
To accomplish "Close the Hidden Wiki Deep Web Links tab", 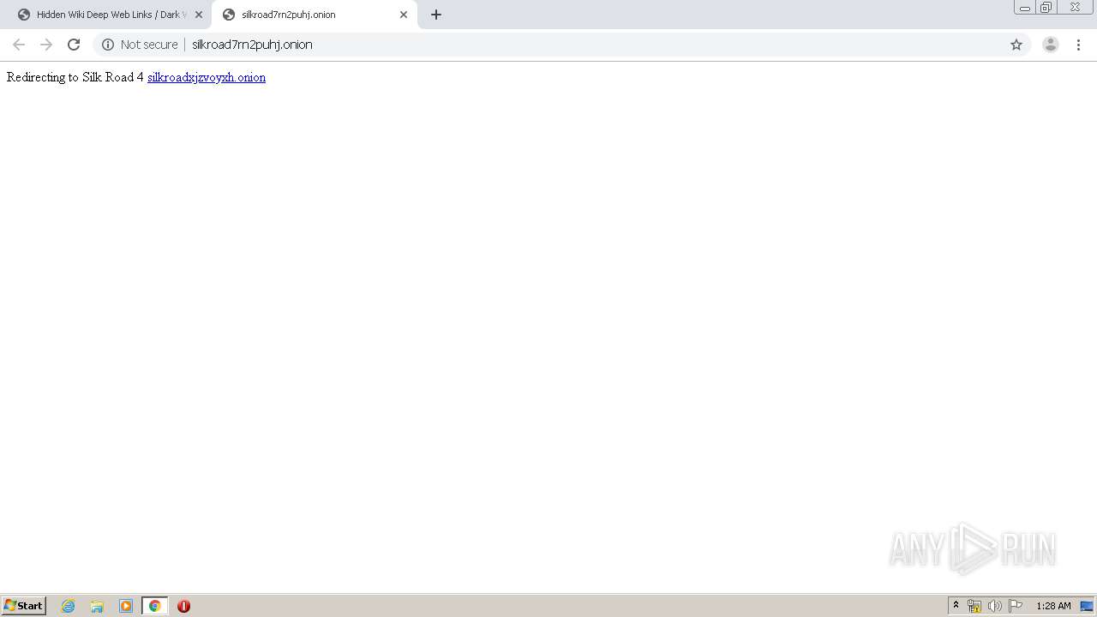I will pyautogui.click(x=199, y=15).
